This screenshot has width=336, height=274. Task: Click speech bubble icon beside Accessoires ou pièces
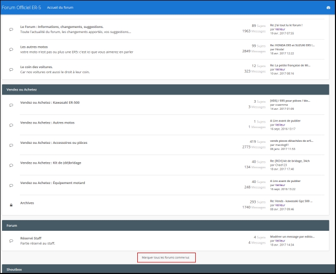[11, 145]
